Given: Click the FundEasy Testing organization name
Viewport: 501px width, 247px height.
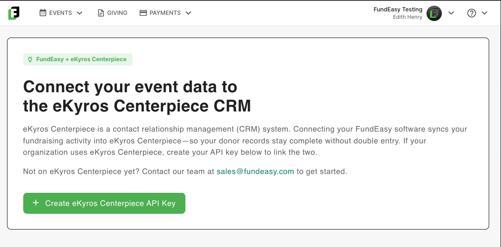Looking at the screenshot, I should [x=398, y=9].
